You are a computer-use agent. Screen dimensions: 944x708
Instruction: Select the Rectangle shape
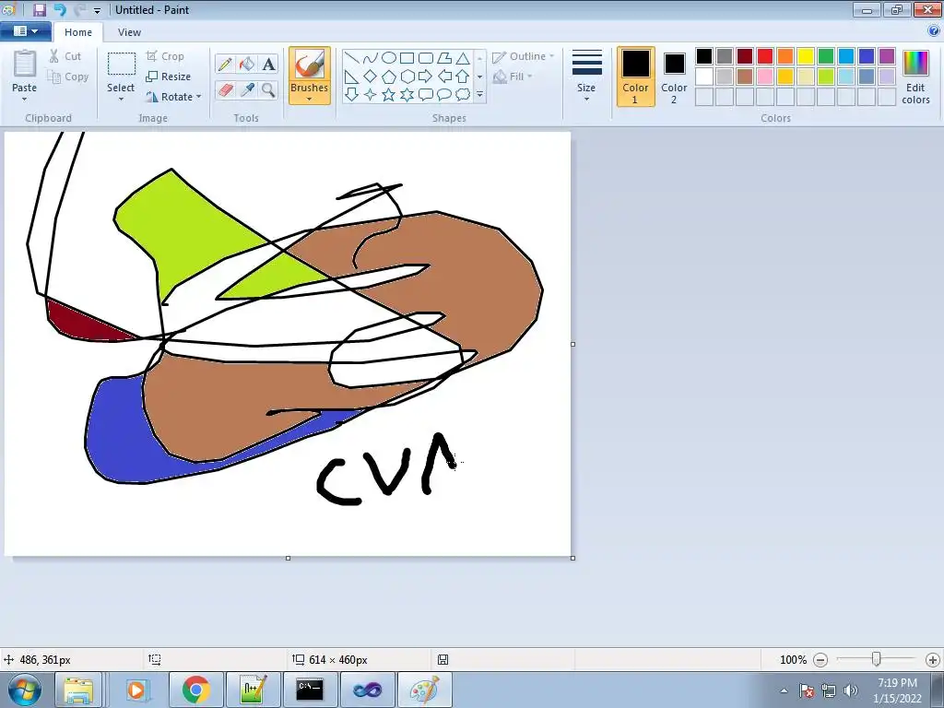pos(407,58)
